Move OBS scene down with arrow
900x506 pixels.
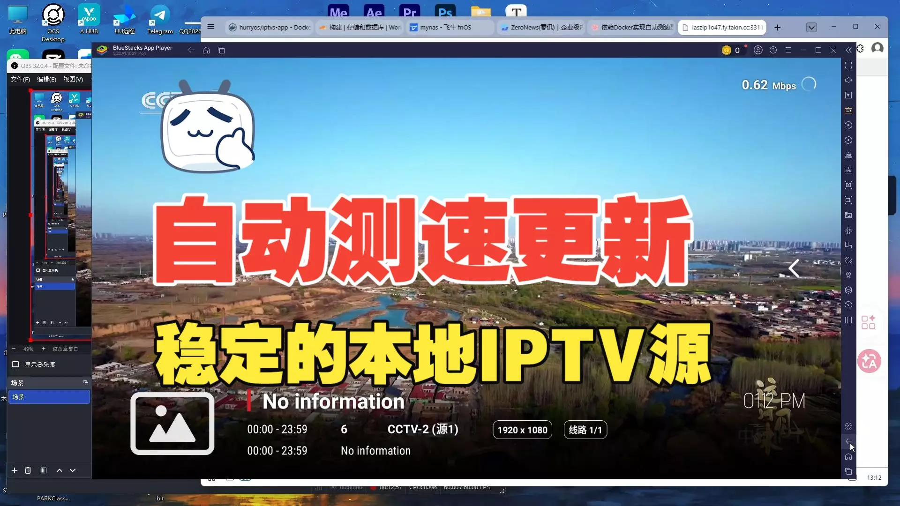[x=73, y=470]
